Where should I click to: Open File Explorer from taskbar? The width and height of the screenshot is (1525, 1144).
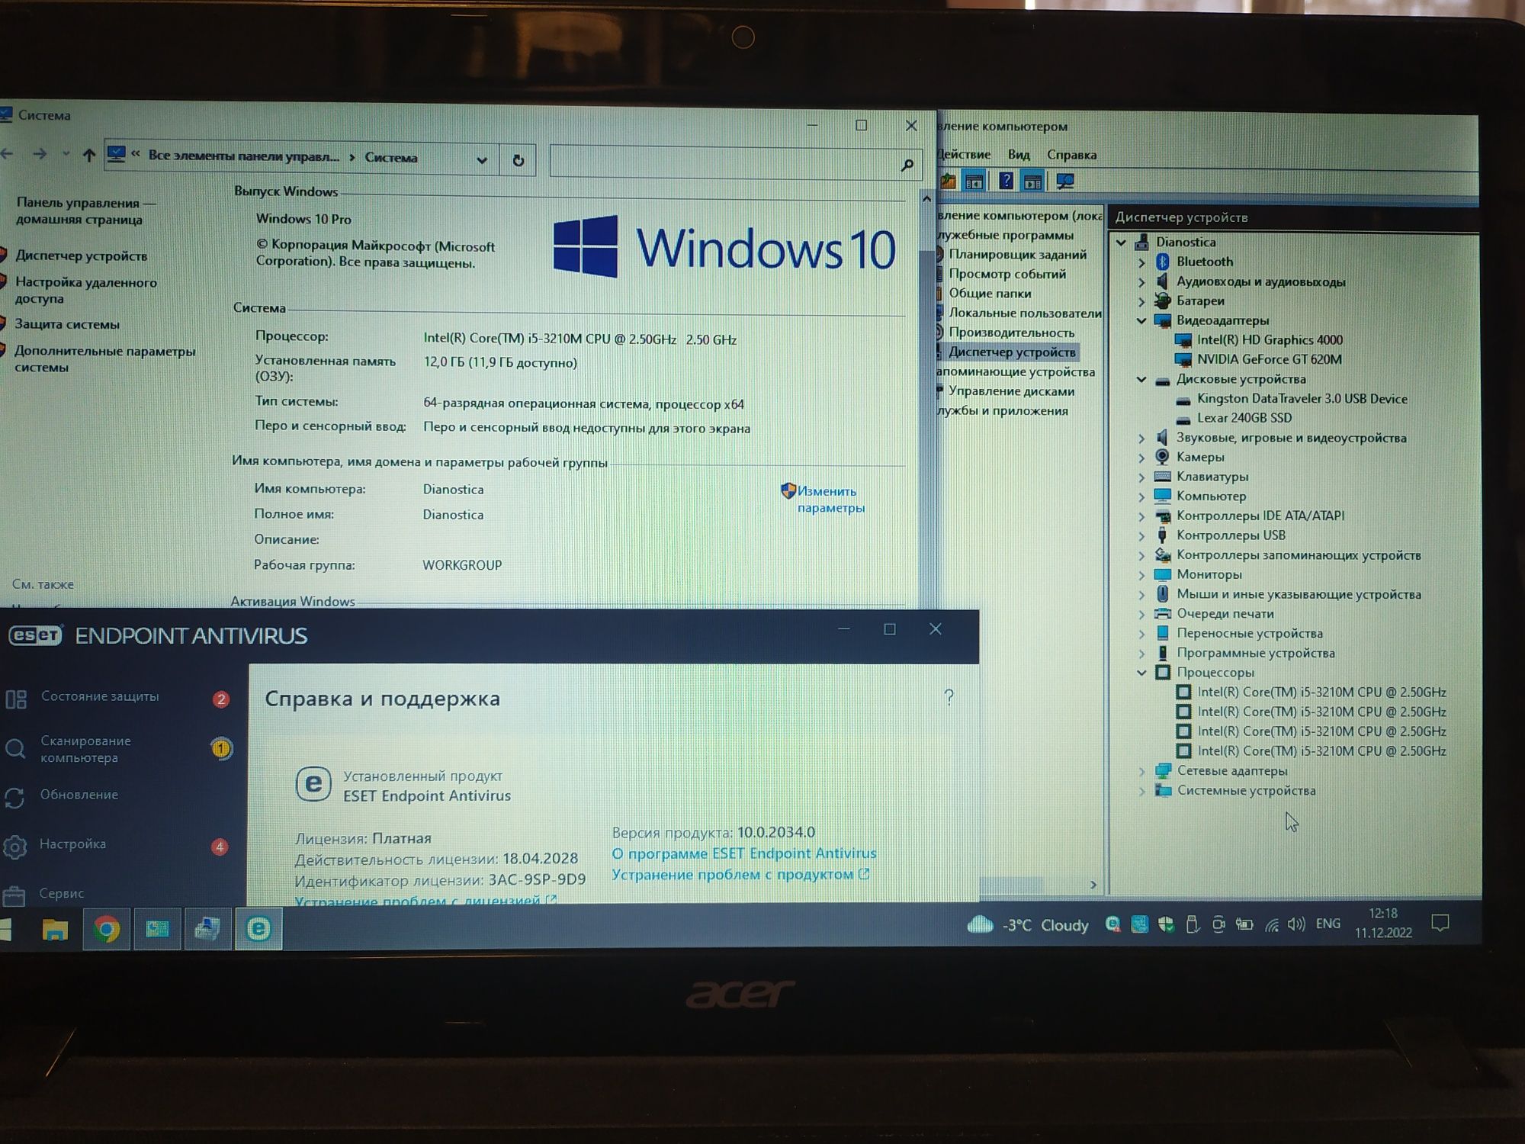coord(55,929)
